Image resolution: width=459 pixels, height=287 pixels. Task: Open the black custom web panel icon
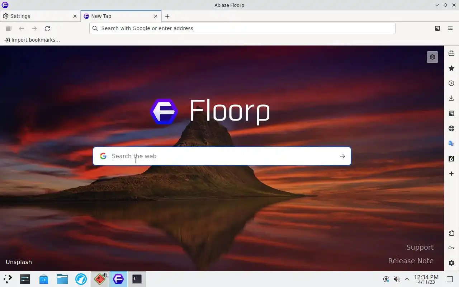point(451,159)
